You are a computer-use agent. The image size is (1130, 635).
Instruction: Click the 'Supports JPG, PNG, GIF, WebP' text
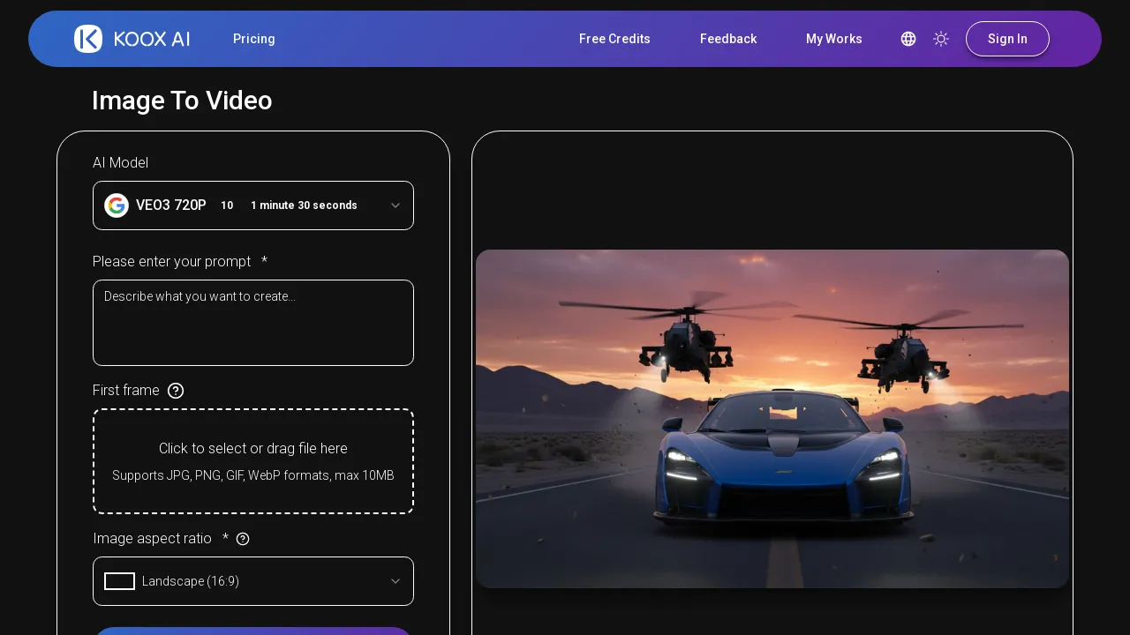pyautogui.click(x=253, y=475)
